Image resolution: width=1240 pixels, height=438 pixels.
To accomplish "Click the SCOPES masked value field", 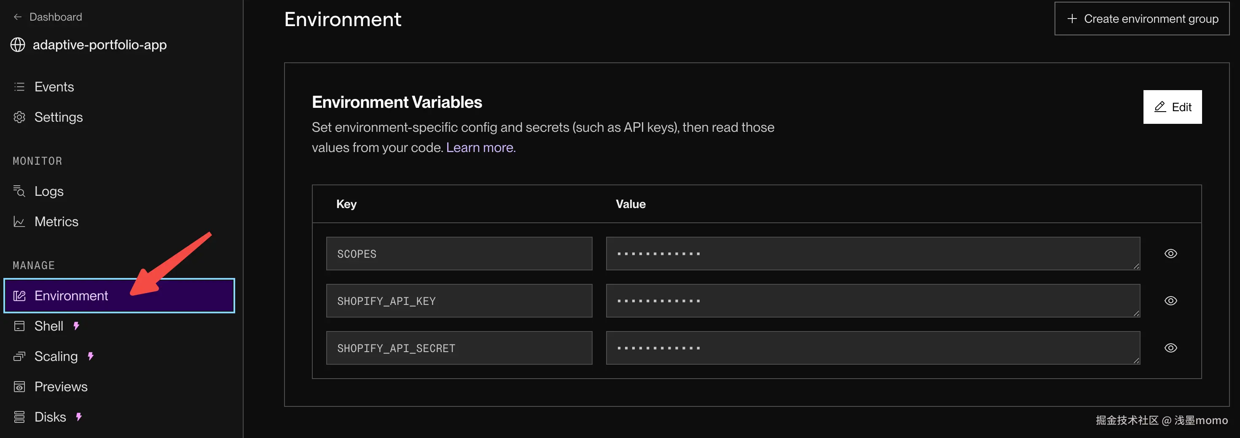I will click(x=872, y=254).
